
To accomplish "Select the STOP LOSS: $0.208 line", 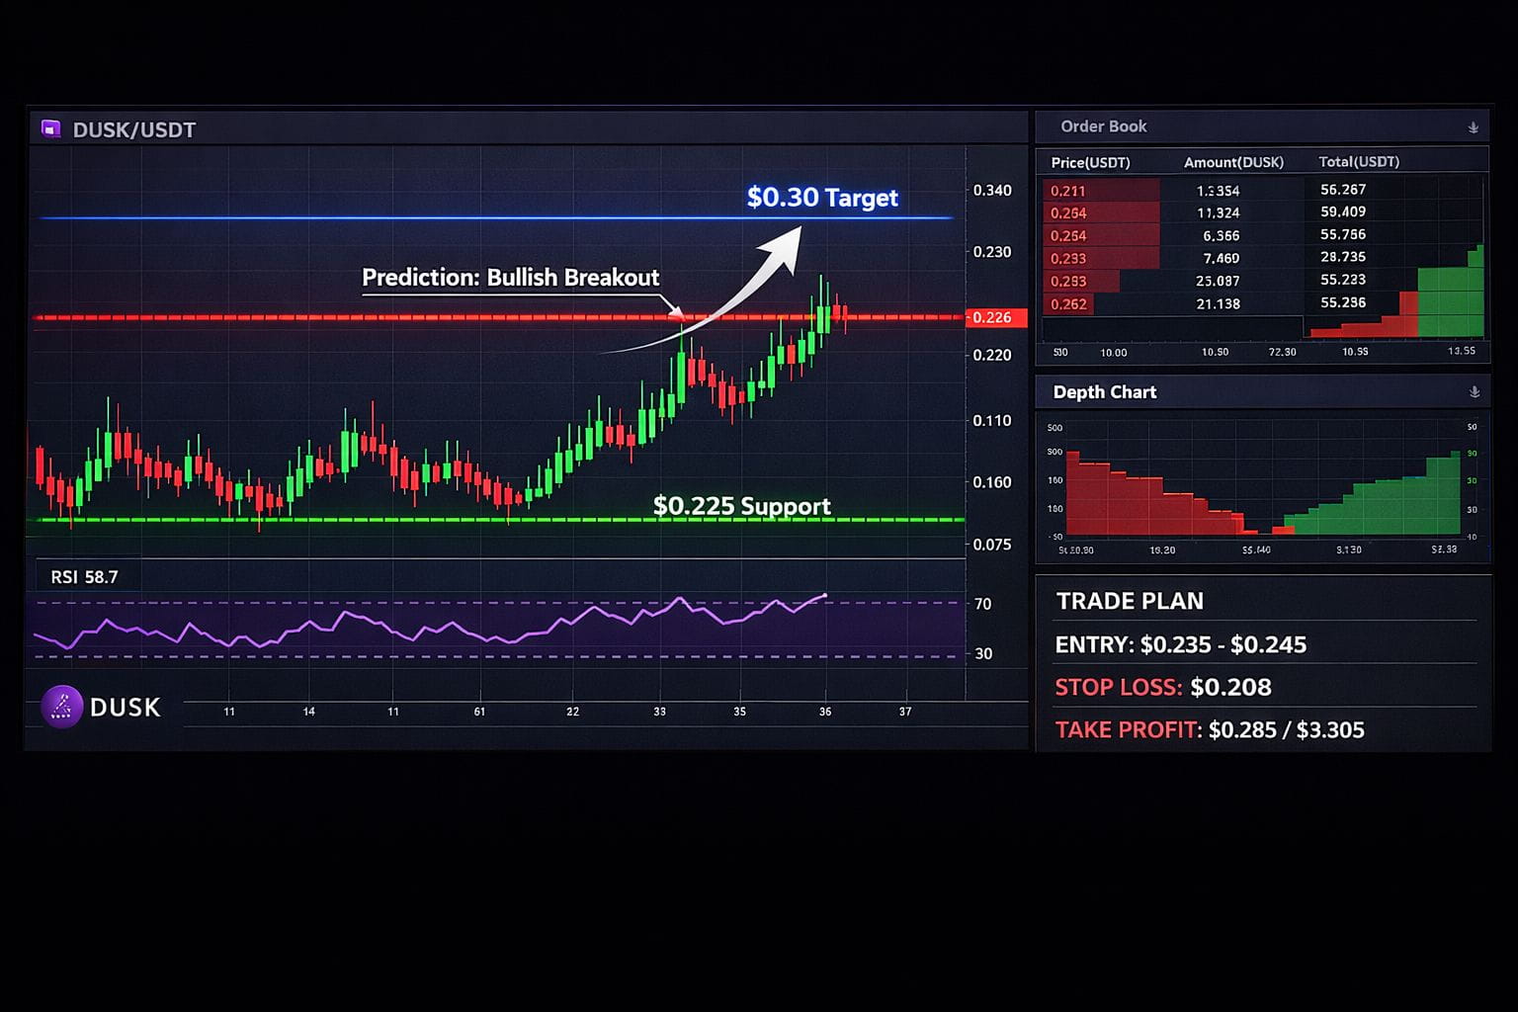I will click(1163, 687).
